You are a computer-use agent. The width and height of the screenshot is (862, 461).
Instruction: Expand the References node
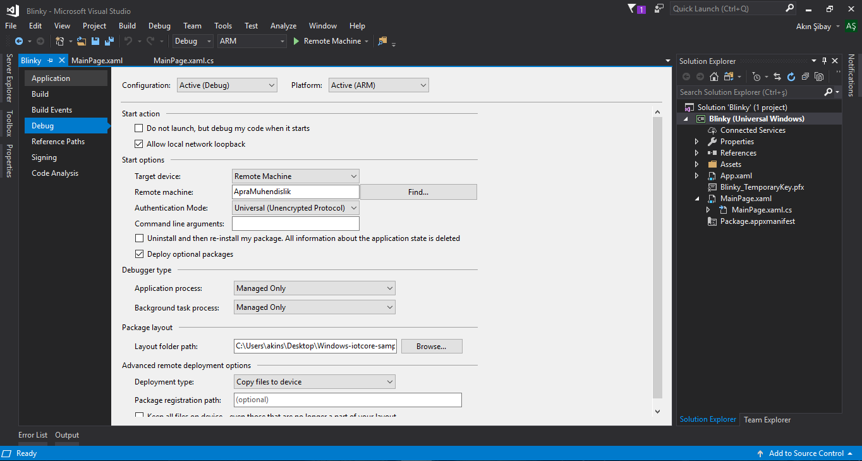pos(696,153)
